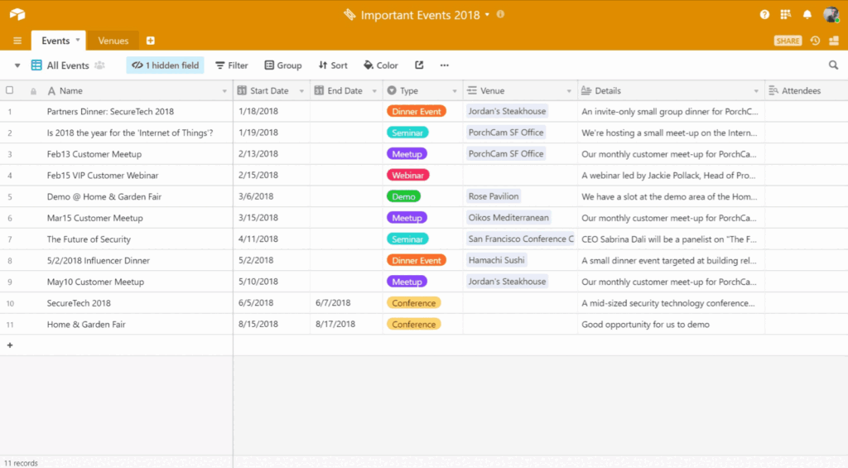Select the Events tab
848x468 pixels.
55,41
